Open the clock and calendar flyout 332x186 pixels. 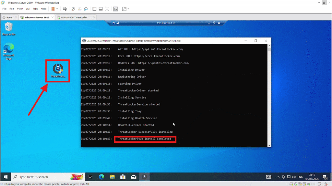coord(312,177)
